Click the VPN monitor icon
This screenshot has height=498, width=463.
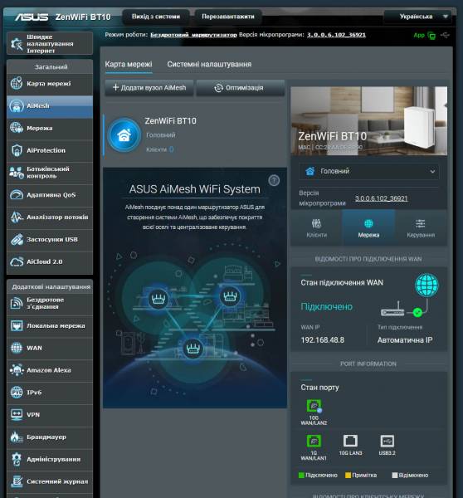click(x=17, y=415)
